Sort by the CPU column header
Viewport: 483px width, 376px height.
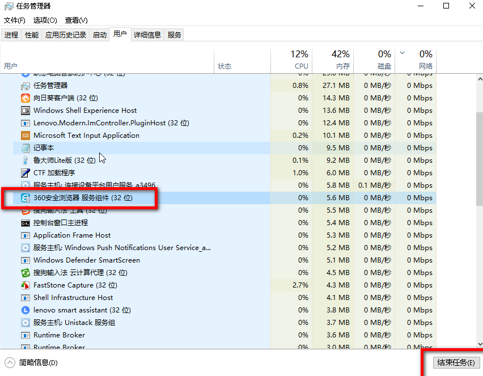[291, 61]
